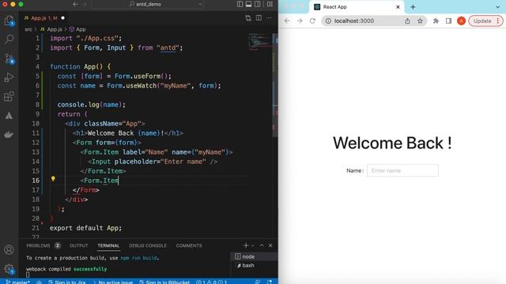This screenshot has height=284, width=506.
Task: Click the lightbulb quick-fix icon on line 16
Action: click(x=53, y=179)
